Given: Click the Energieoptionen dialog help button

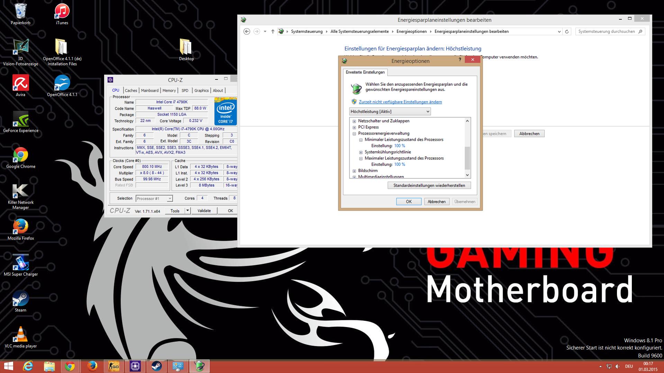Looking at the screenshot, I should click(460, 60).
